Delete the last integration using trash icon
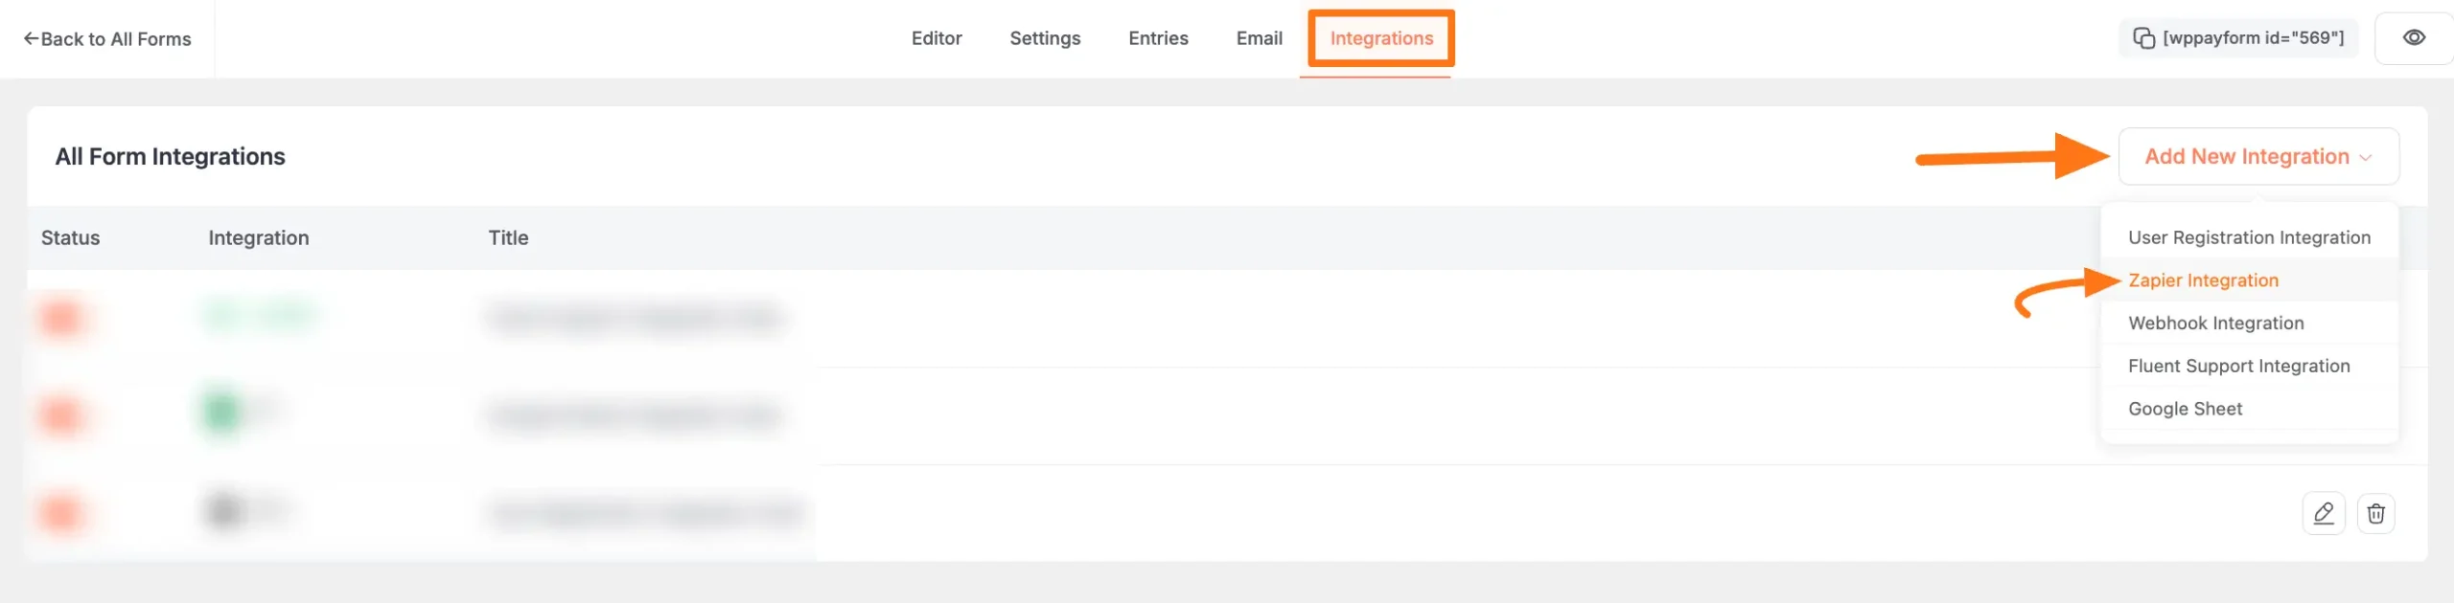2454x603 pixels. [x=2375, y=514]
